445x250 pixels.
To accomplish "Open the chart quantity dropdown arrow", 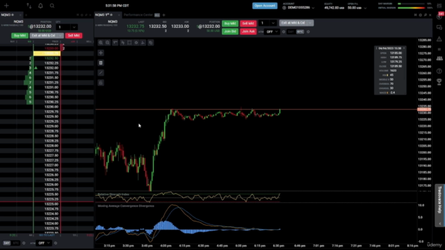I will pos(273,23).
